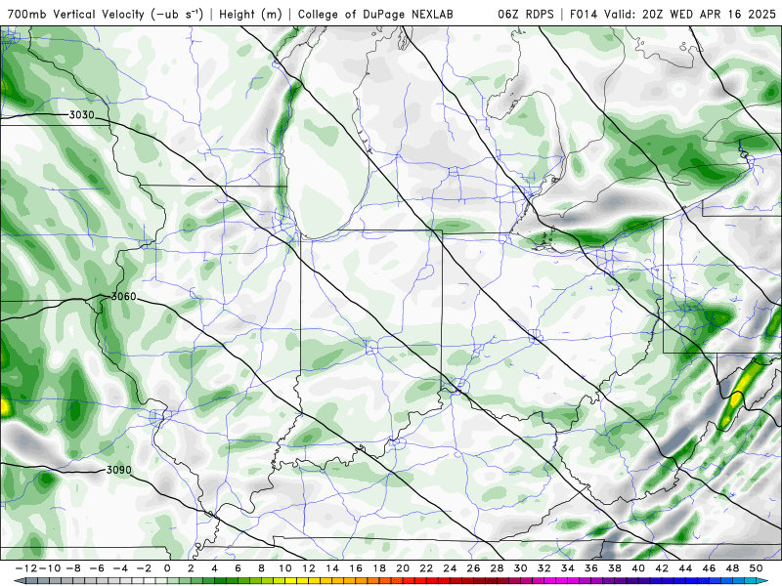Screen dimensions: 782x586
Task: Click the 3090 height contour label
Action: (118, 470)
